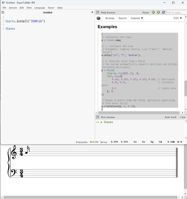Open the View menu
Screen dimensions: 187x199
coord(29,8)
